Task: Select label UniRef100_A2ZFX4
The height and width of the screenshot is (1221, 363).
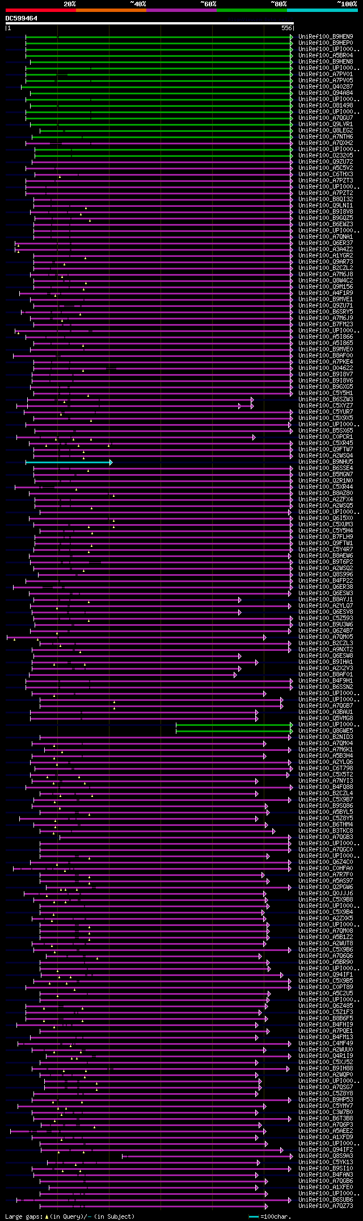Action: [326, 500]
